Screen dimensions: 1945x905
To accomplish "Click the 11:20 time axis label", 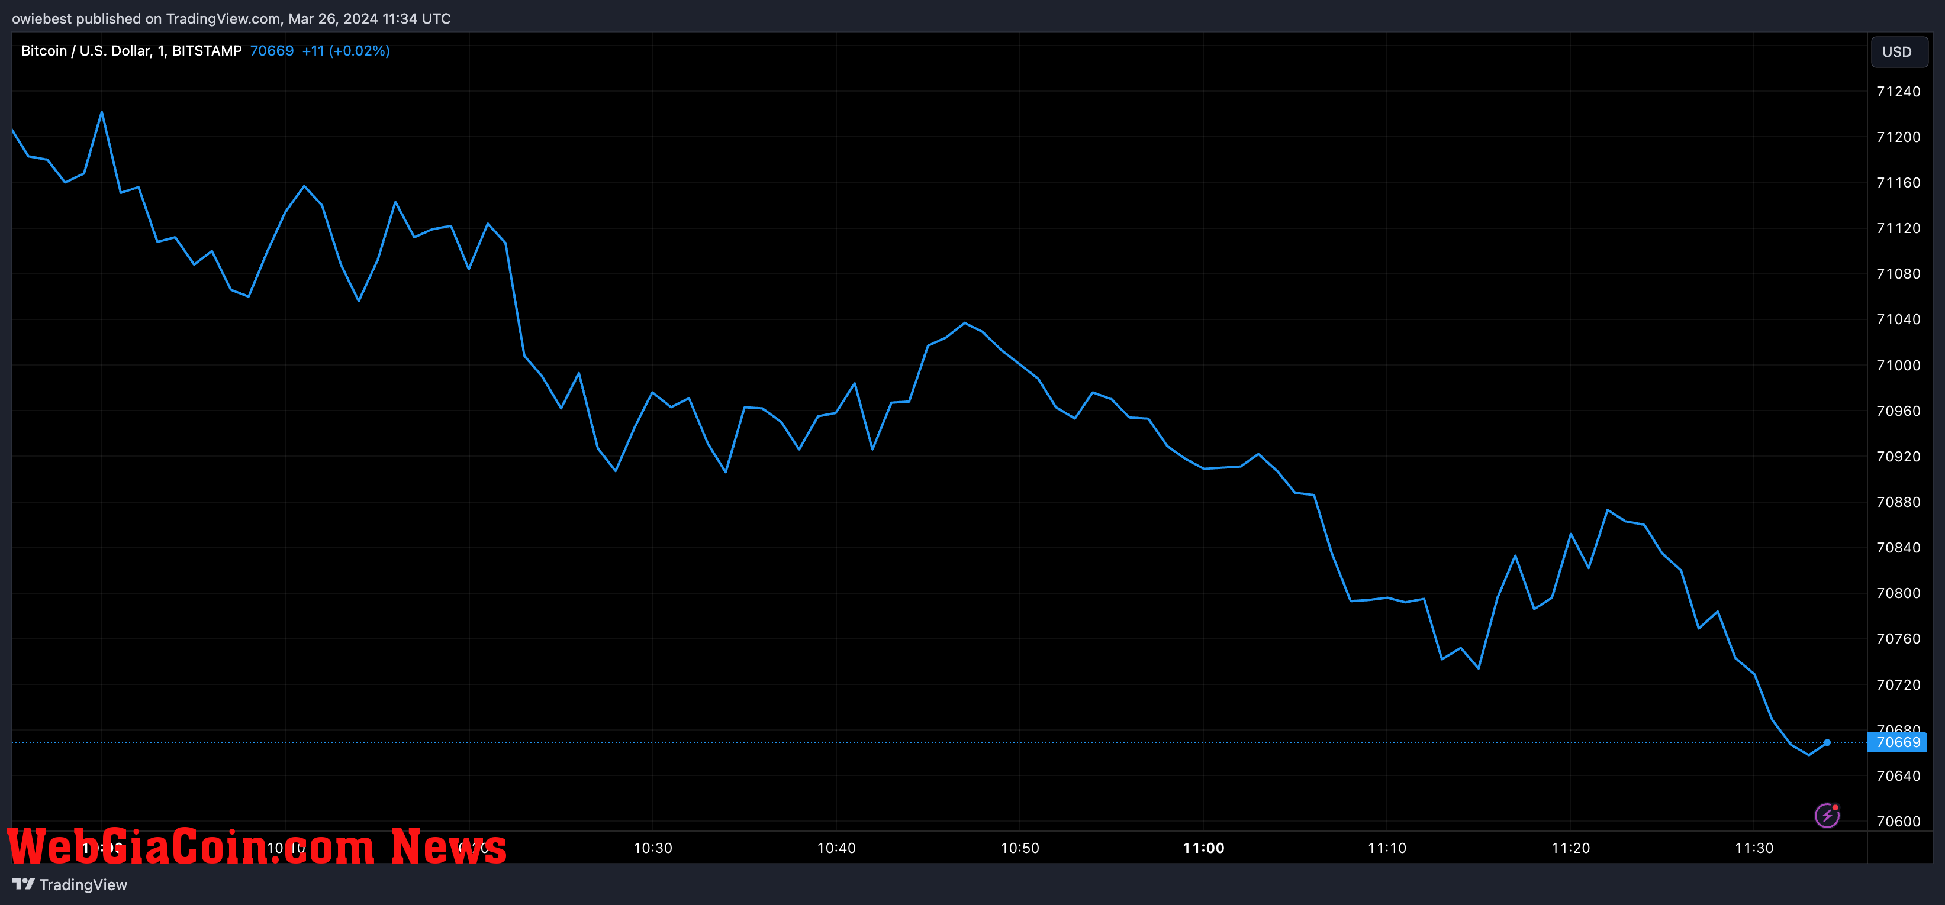I will (1570, 848).
